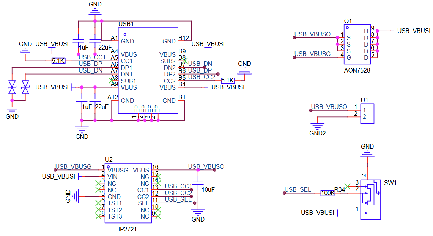Click the 10uF capacitor near U2

click(197, 185)
